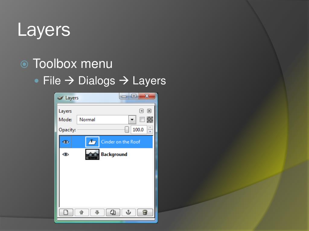Viewport: 309px width, 231px height.
Task: Create a new layer with the page icon button
Action: pyautogui.click(x=66, y=212)
